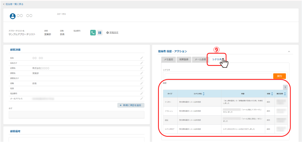Click pencil icon for 企業名 row

[x=142, y=68]
